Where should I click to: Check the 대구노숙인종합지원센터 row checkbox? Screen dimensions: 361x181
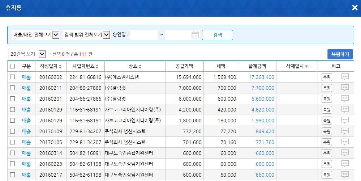pos(12,153)
